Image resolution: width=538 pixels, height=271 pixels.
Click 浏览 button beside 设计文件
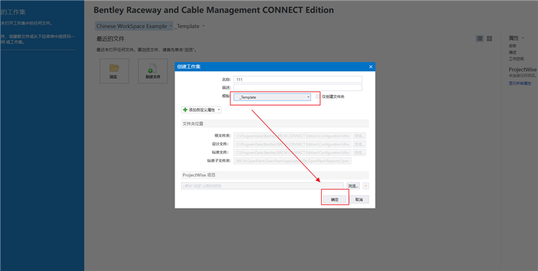[359, 144]
